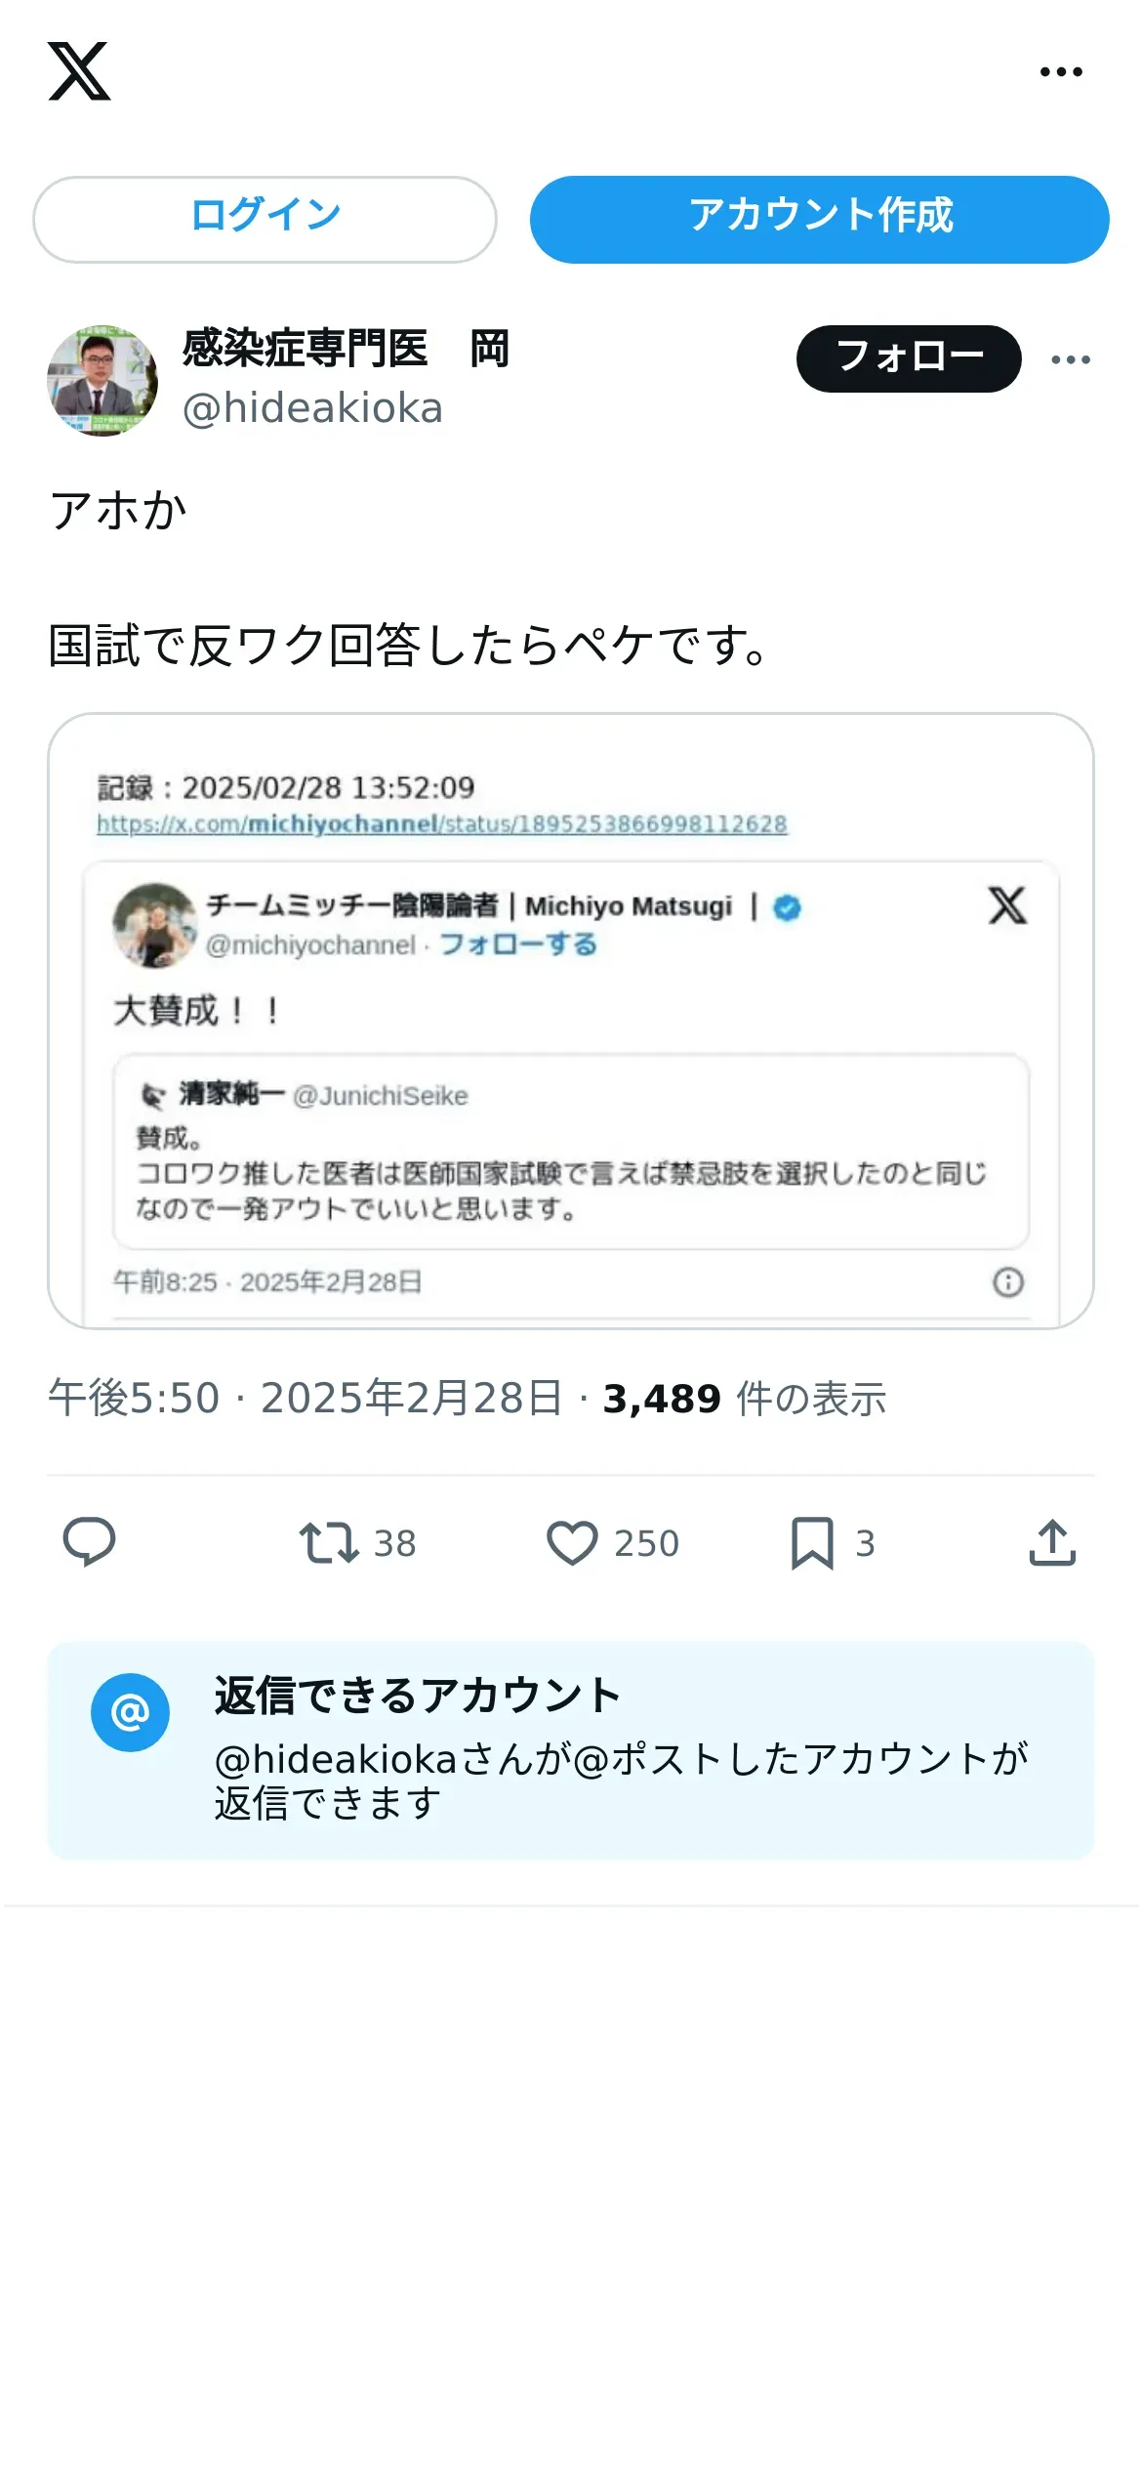Click the blue @ mention icon
Image resolution: width=1142 pixels, height=2473 pixels.
[130, 1712]
